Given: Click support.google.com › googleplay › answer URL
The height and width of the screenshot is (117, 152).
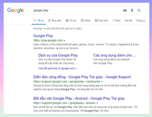Looking at the screenshot, I should 64,103.
